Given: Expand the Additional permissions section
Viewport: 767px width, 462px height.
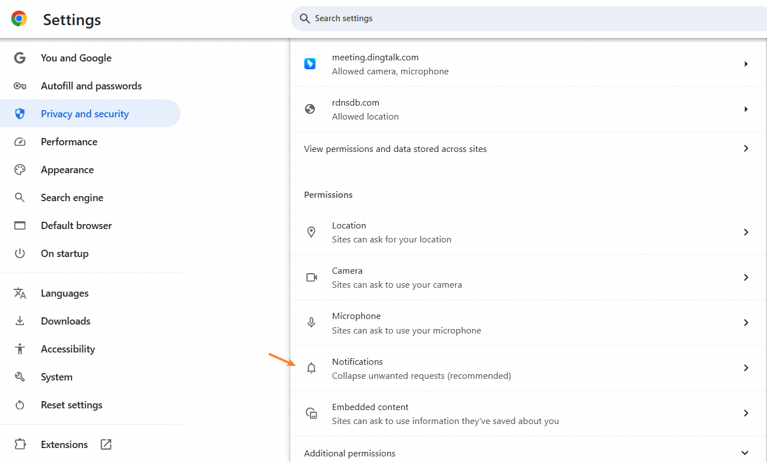Looking at the screenshot, I should click(x=745, y=453).
